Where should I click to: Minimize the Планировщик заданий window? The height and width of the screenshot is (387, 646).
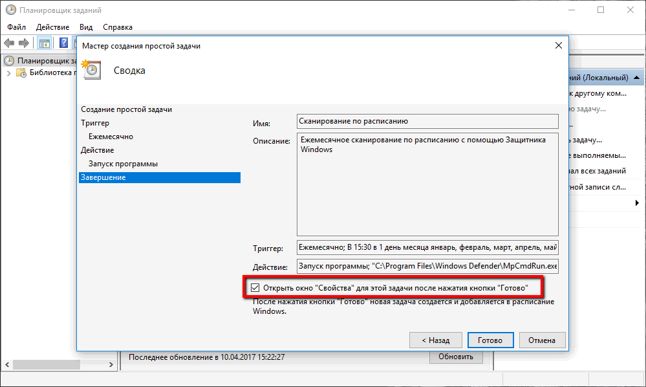pos(572,10)
